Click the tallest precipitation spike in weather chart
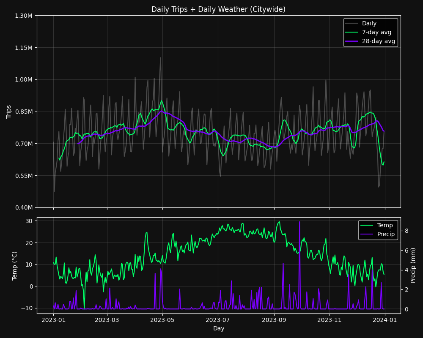The height and width of the screenshot is (338, 423). [299, 222]
